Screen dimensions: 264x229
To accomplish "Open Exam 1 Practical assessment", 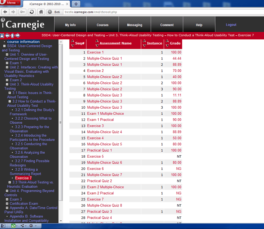I will click(x=100, y=120).
